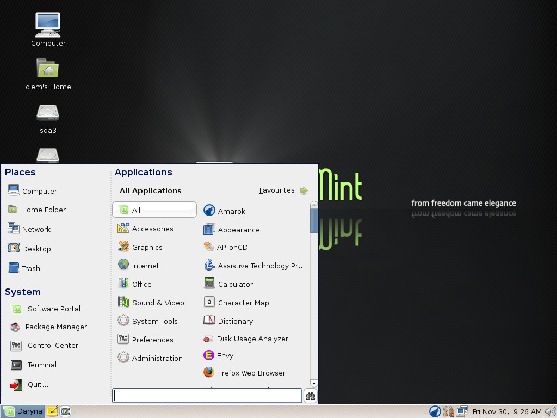This screenshot has width=557, height=418.
Task: Launch Terminal from its System icon
Action: (x=16, y=365)
